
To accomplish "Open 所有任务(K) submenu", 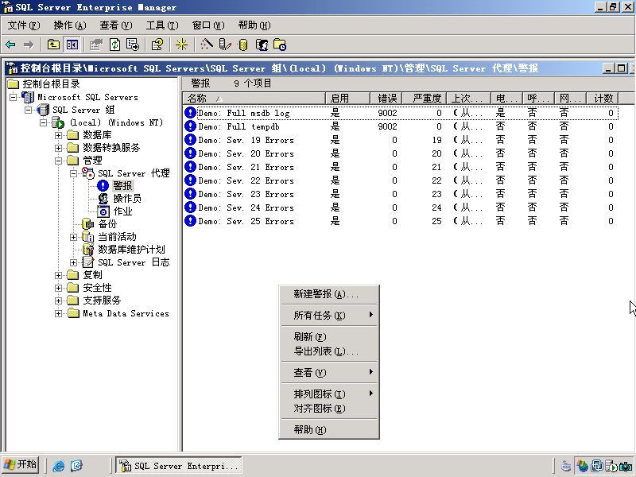I will pyautogui.click(x=329, y=315).
